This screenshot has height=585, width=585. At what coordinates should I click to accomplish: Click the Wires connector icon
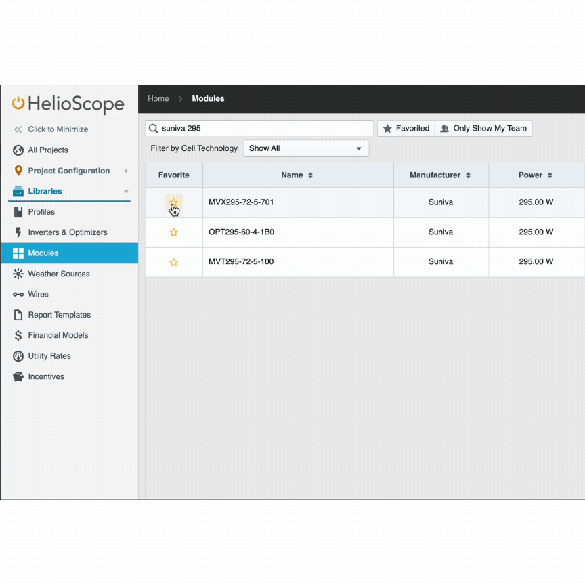coord(18,295)
